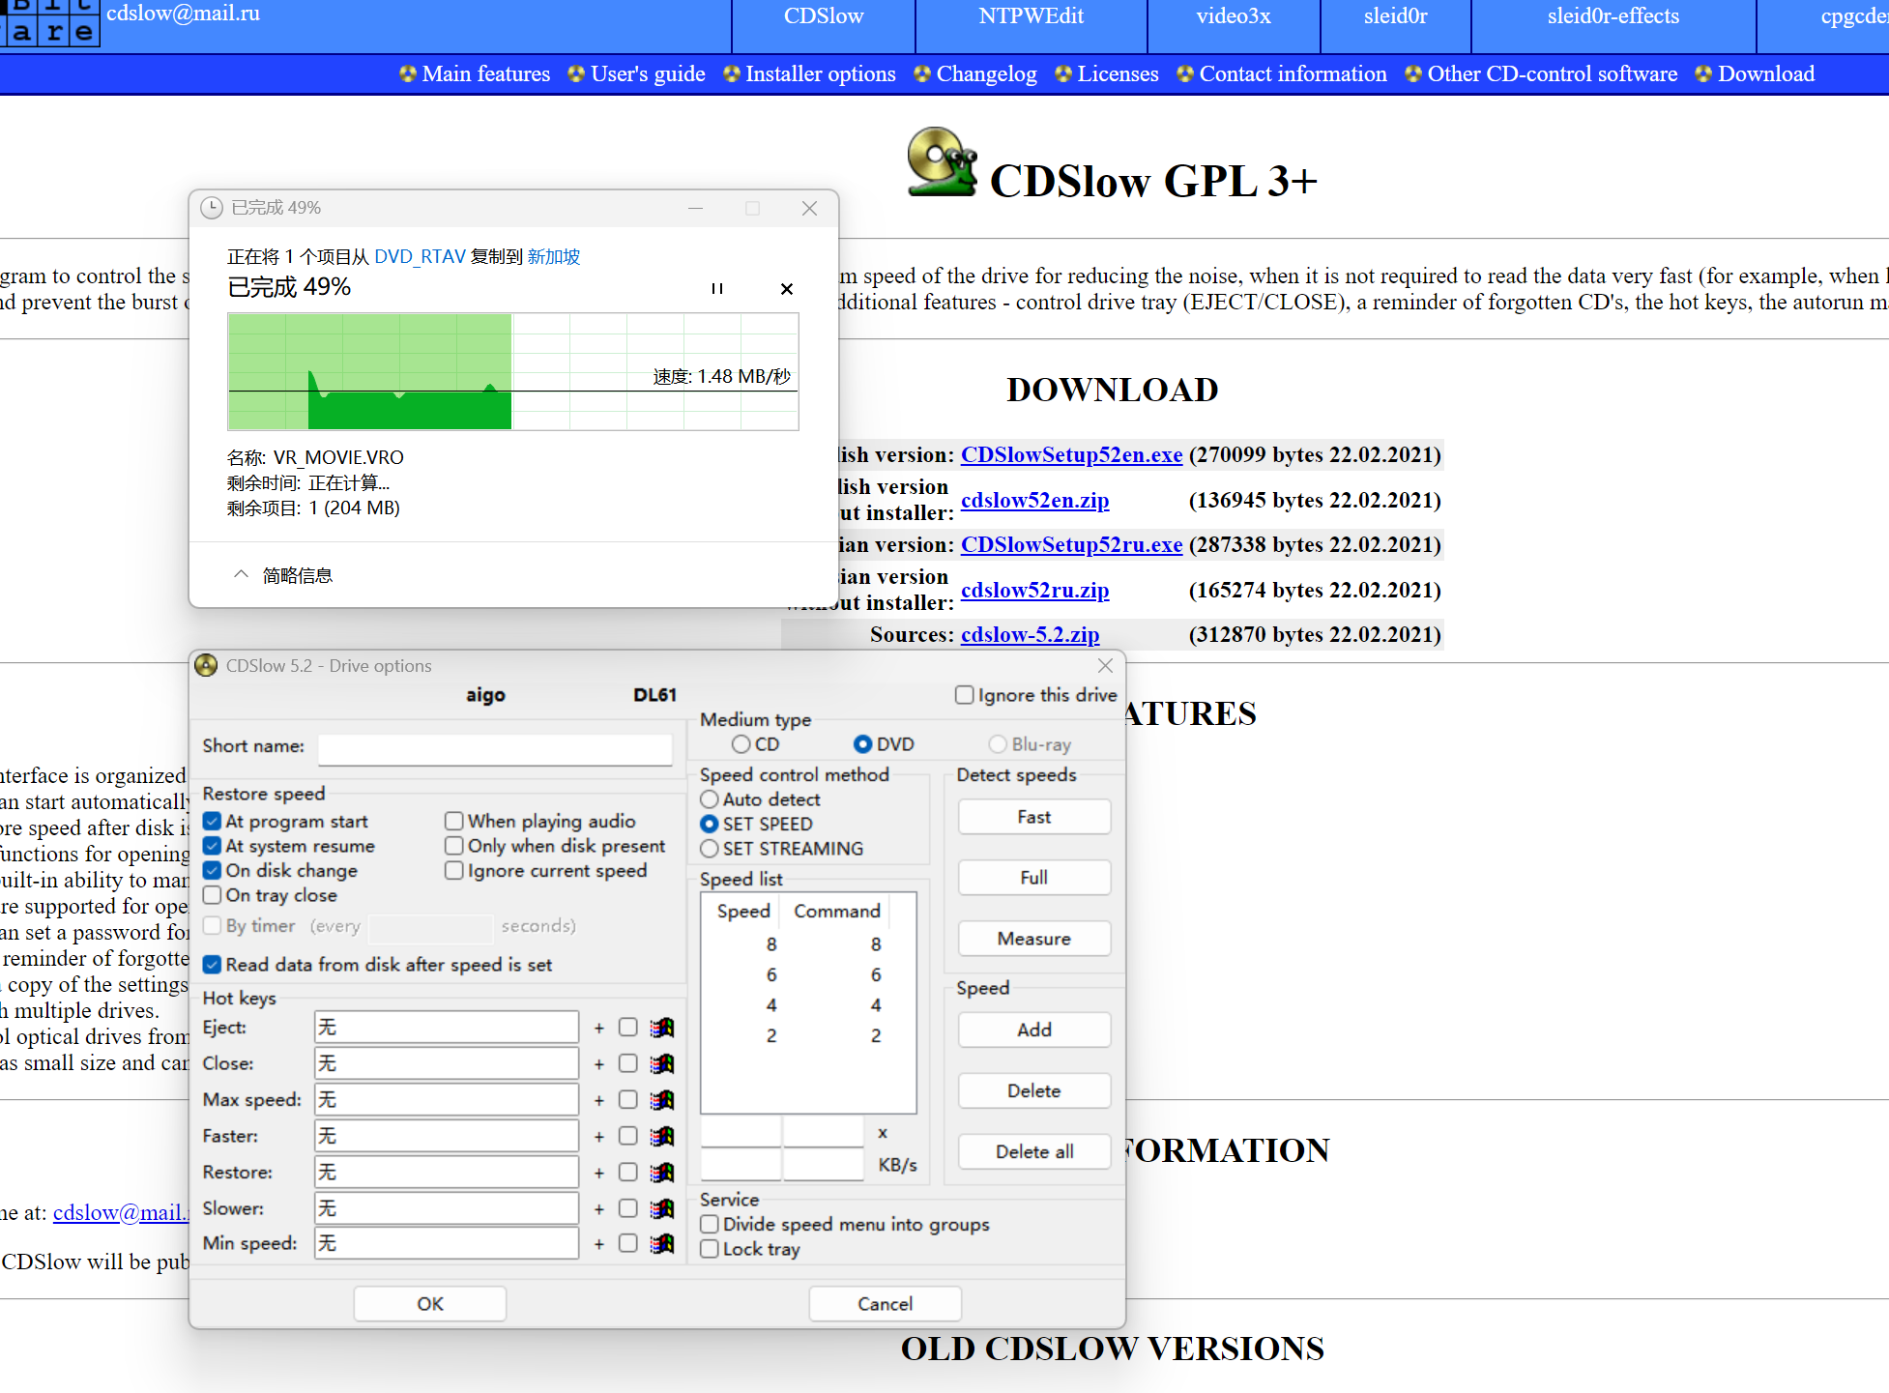Check Only when disk present
Viewport: 1889px width, 1393px height.
tap(454, 846)
